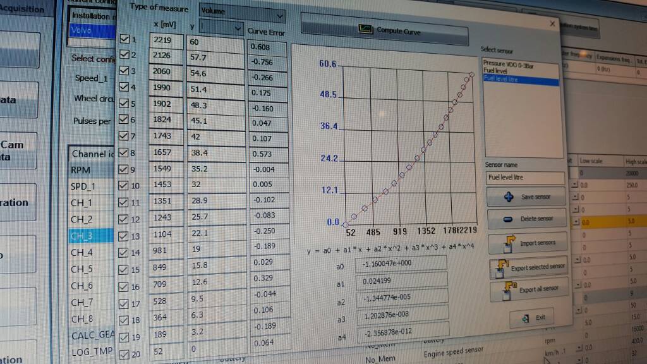Image resolution: width=647 pixels, height=364 pixels.
Task: Select CH_2 in background channel list
Action: 91,219
